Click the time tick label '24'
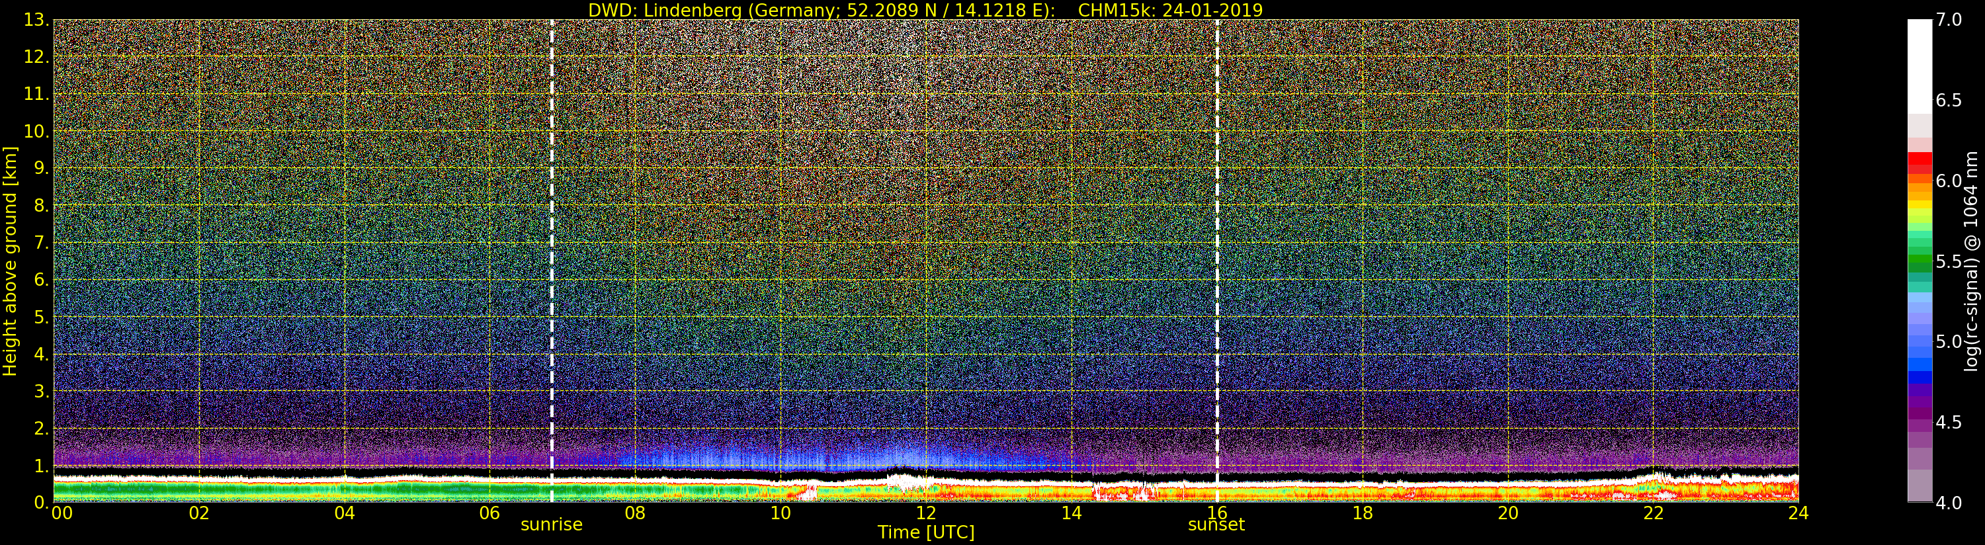The width and height of the screenshot is (1985, 545). (x=1798, y=513)
